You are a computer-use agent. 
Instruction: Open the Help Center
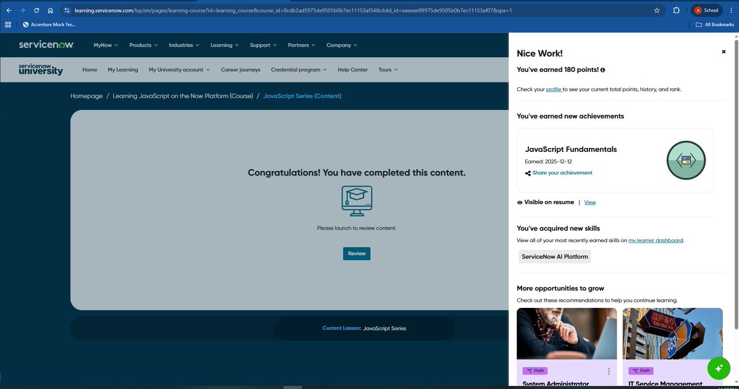353,69
